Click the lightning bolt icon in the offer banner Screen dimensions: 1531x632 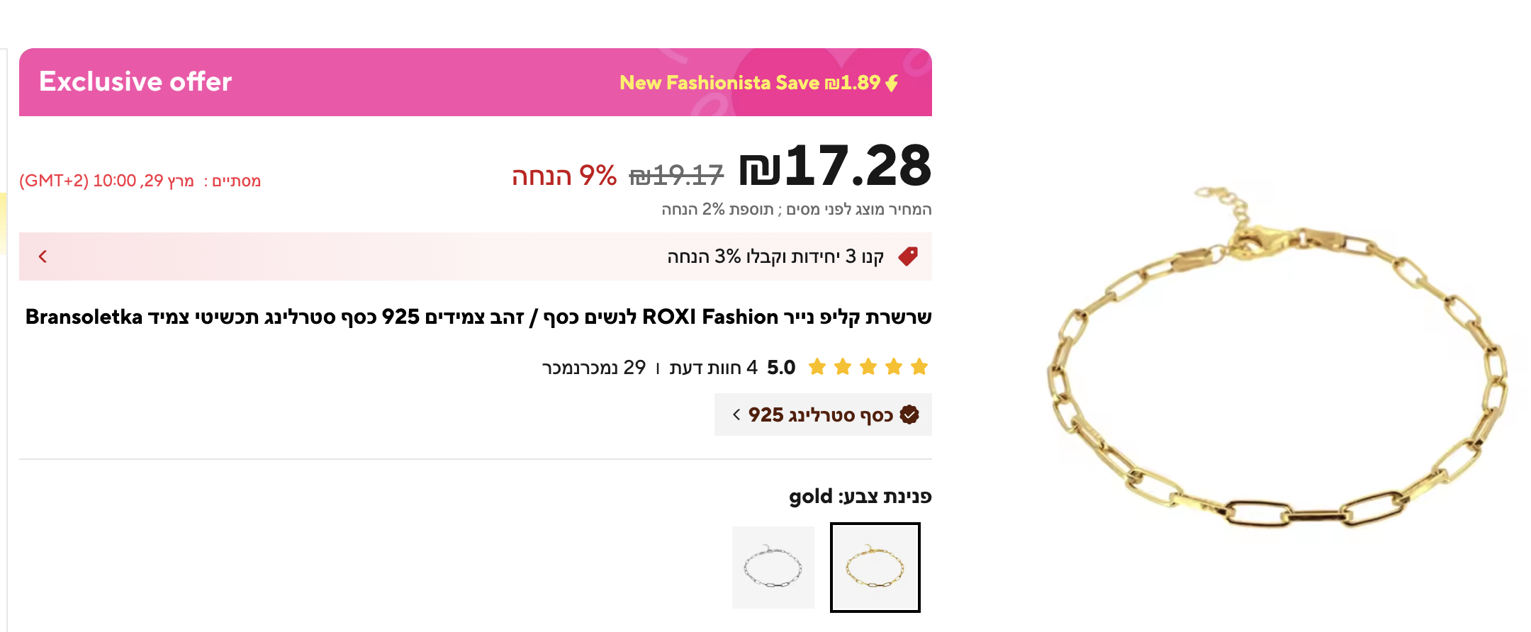point(892,84)
